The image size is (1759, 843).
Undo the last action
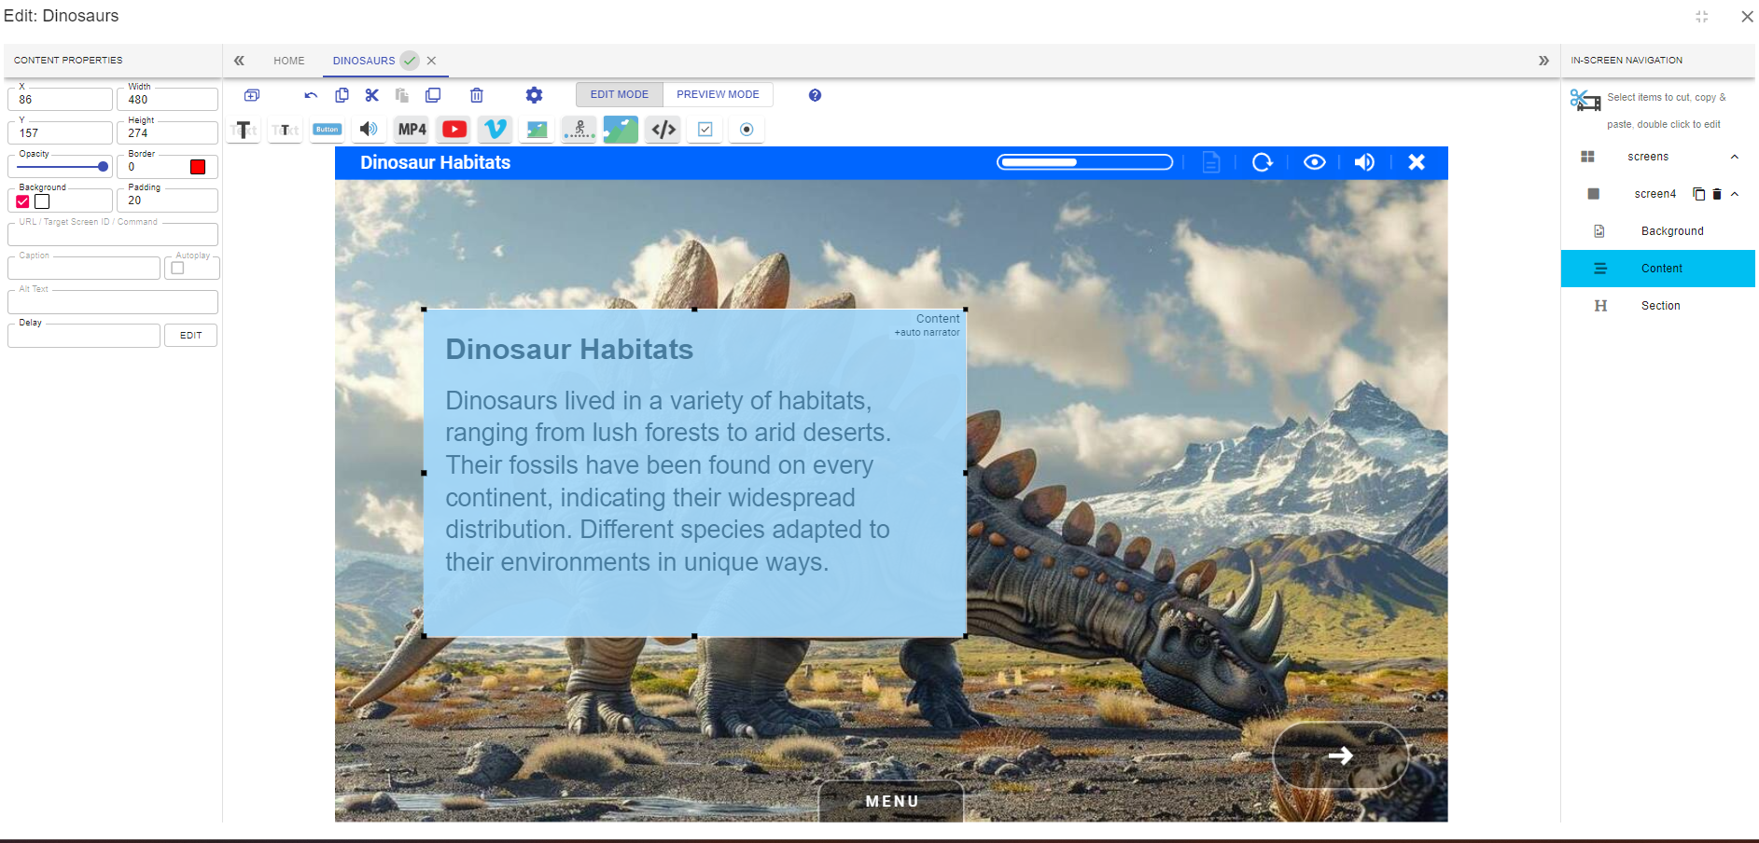point(311,95)
